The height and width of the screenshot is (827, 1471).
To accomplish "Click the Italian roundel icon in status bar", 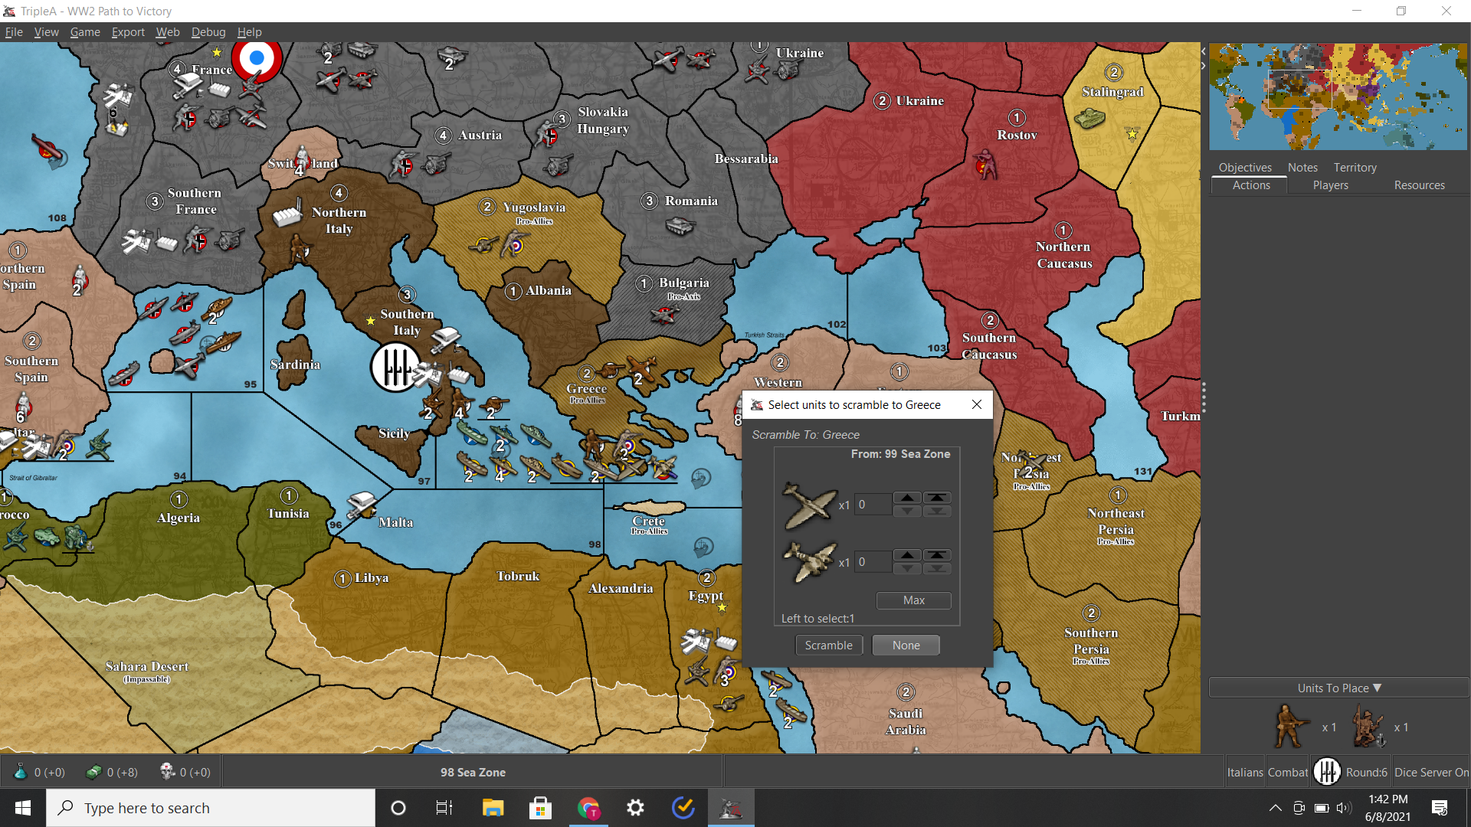I will [x=1327, y=772].
